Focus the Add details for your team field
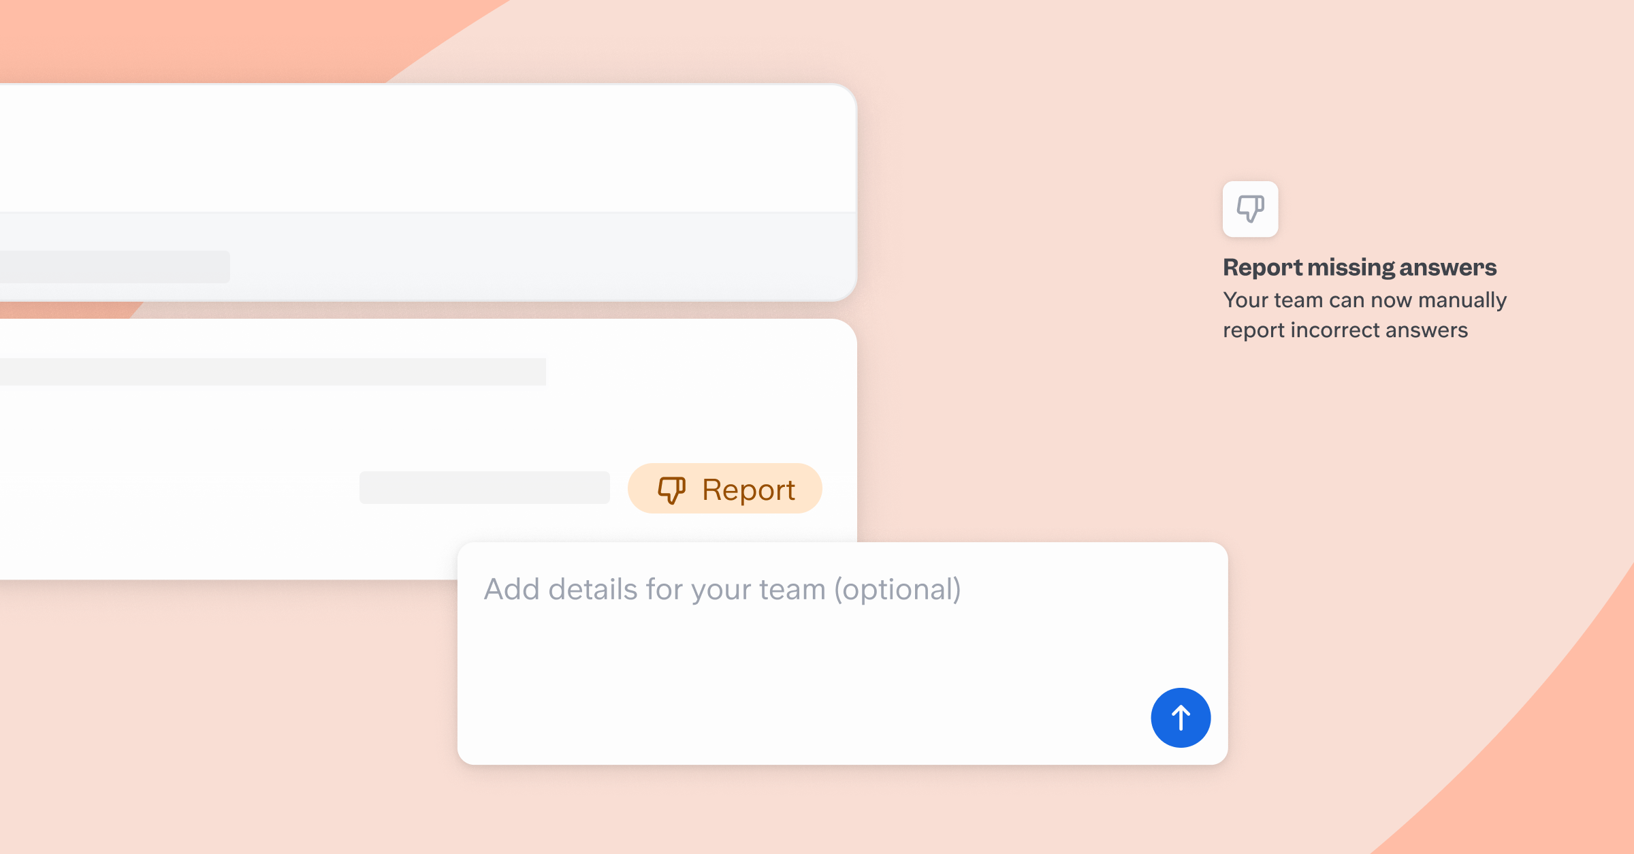 tap(842, 653)
